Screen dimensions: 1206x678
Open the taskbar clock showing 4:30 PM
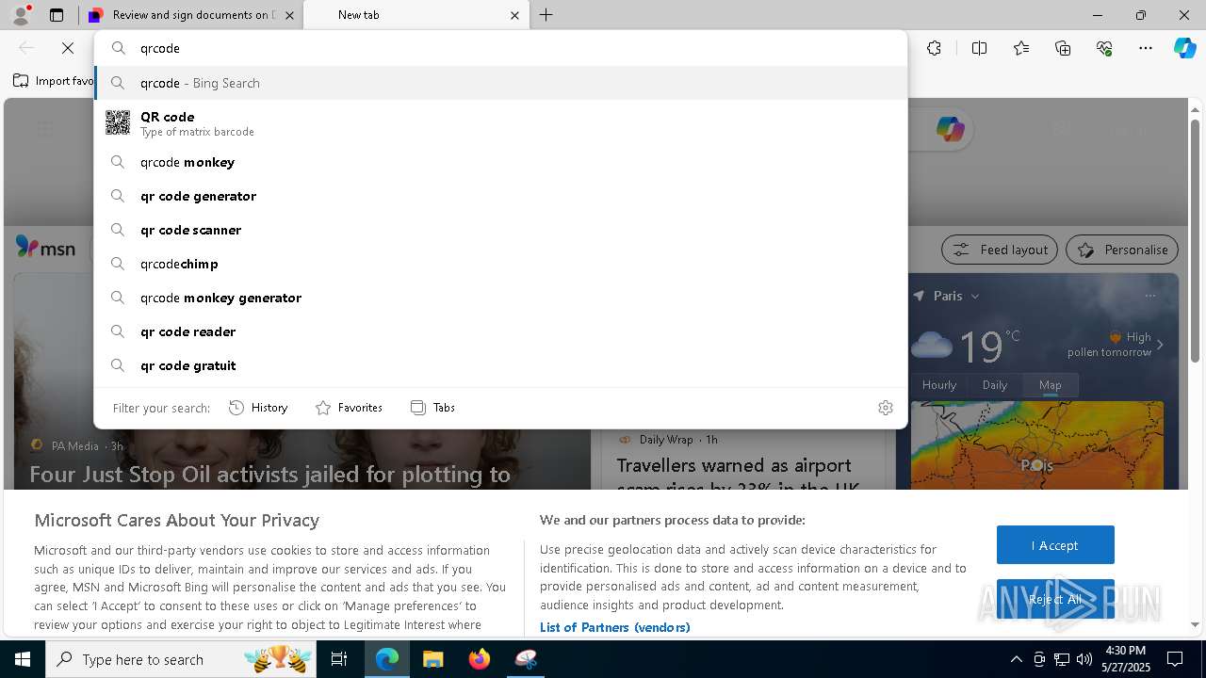(x=1125, y=659)
